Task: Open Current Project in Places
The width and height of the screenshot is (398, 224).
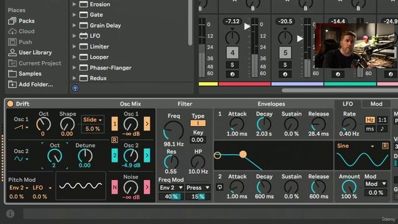Action: point(35,63)
